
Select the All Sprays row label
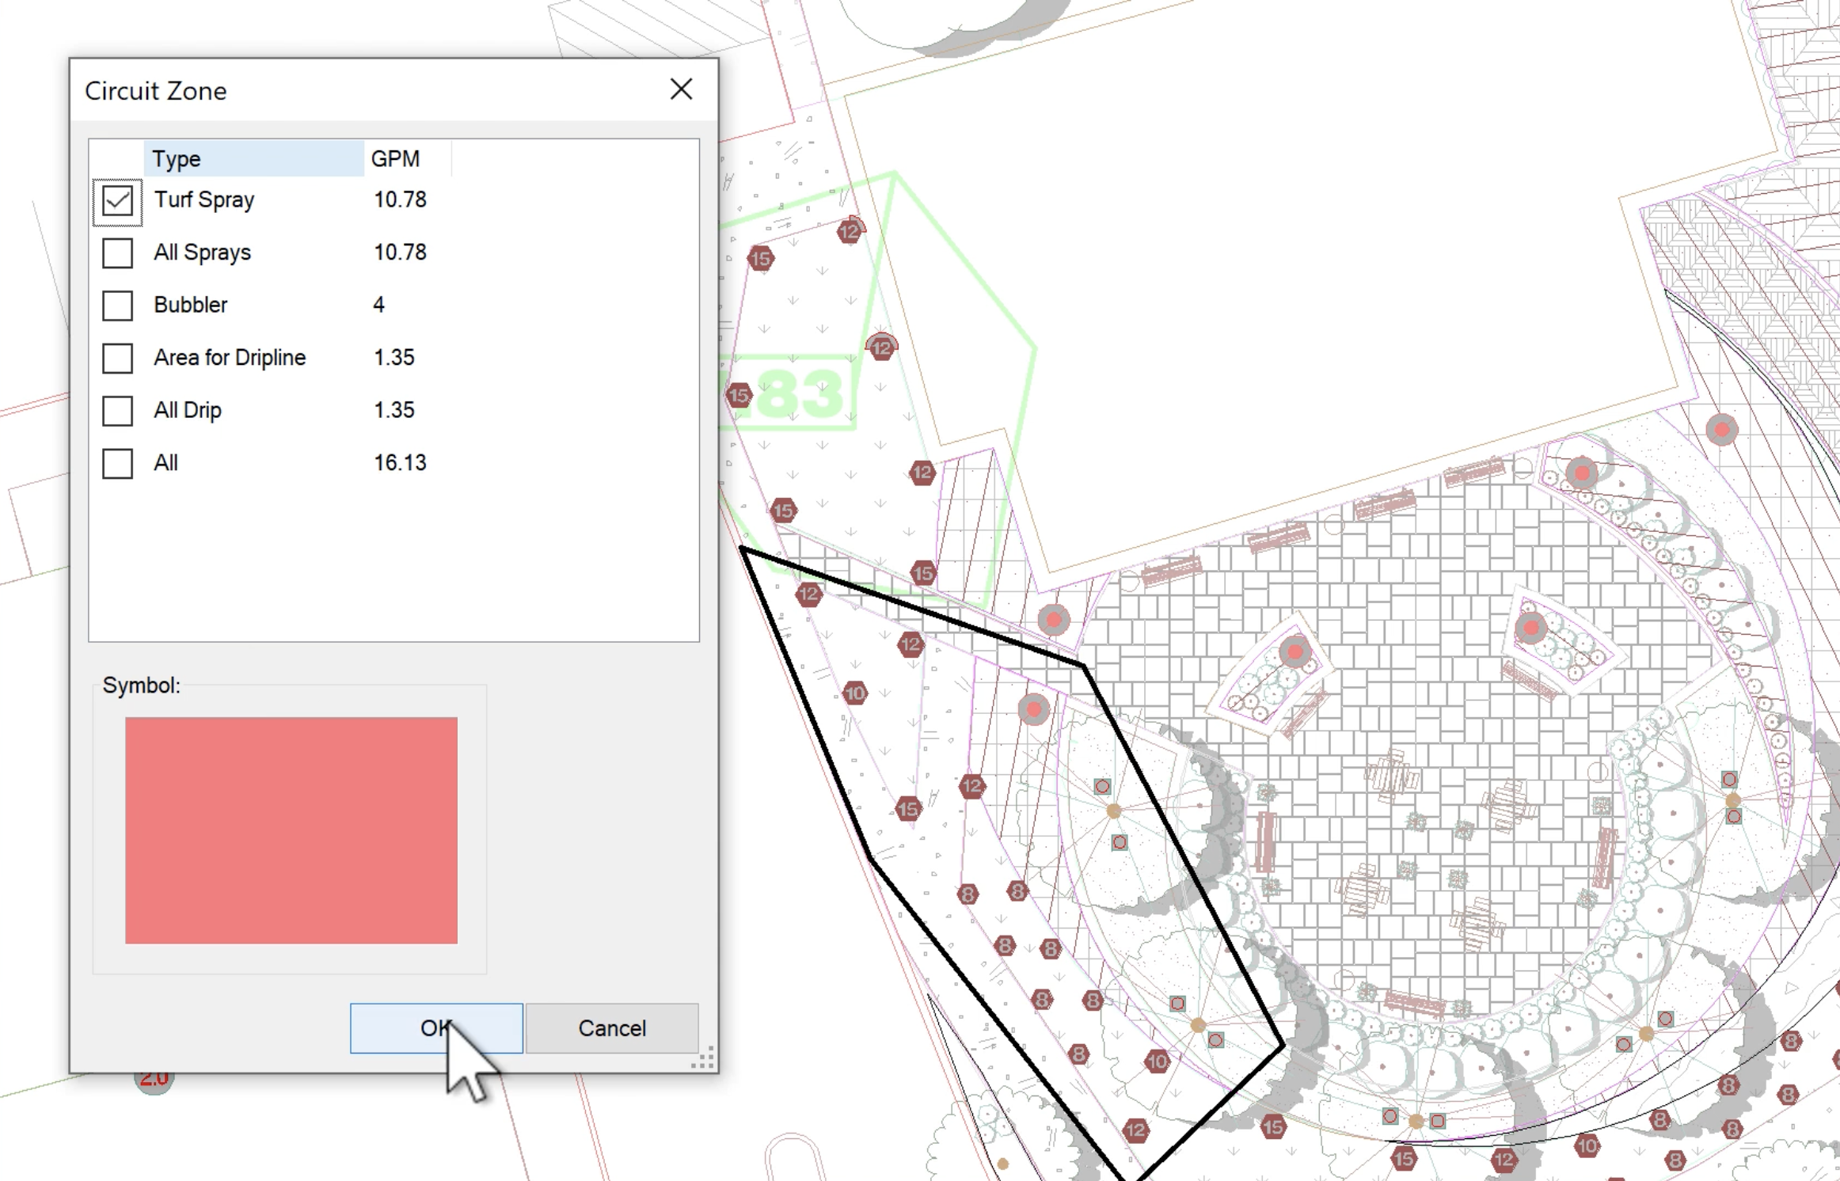(202, 253)
